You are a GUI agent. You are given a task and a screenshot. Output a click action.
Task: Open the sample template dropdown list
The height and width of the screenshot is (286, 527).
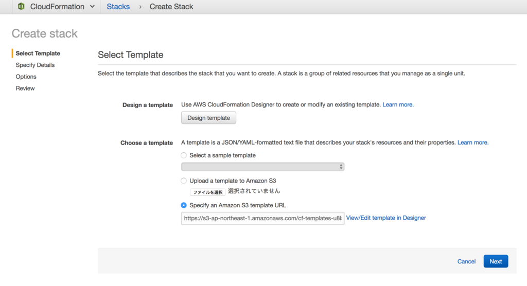[x=262, y=167]
